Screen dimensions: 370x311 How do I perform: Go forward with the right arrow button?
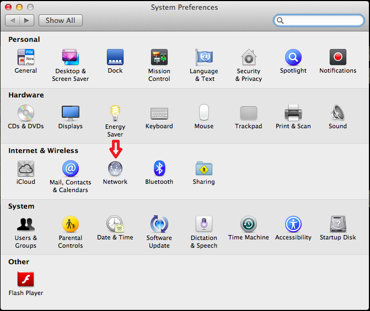[27, 20]
